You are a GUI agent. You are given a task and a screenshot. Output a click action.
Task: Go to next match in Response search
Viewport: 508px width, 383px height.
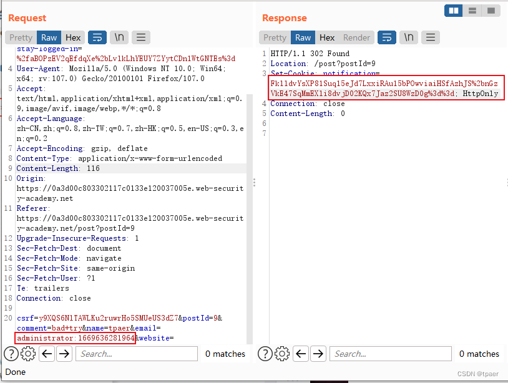click(318, 354)
